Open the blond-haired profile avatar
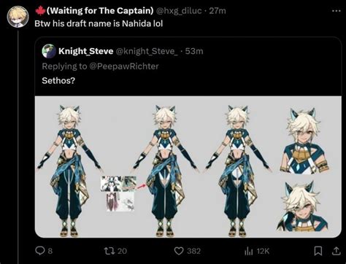Image resolution: width=346 pixels, height=264 pixels. click(x=18, y=17)
